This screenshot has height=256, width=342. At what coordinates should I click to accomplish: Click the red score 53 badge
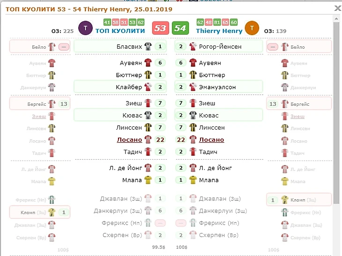pos(160,28)
